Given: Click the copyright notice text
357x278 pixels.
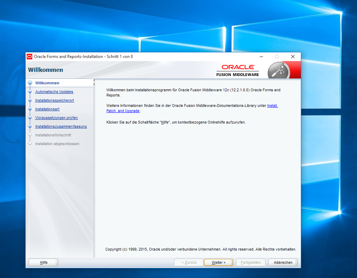Looking at the screenshot, I should click(201, 249).
